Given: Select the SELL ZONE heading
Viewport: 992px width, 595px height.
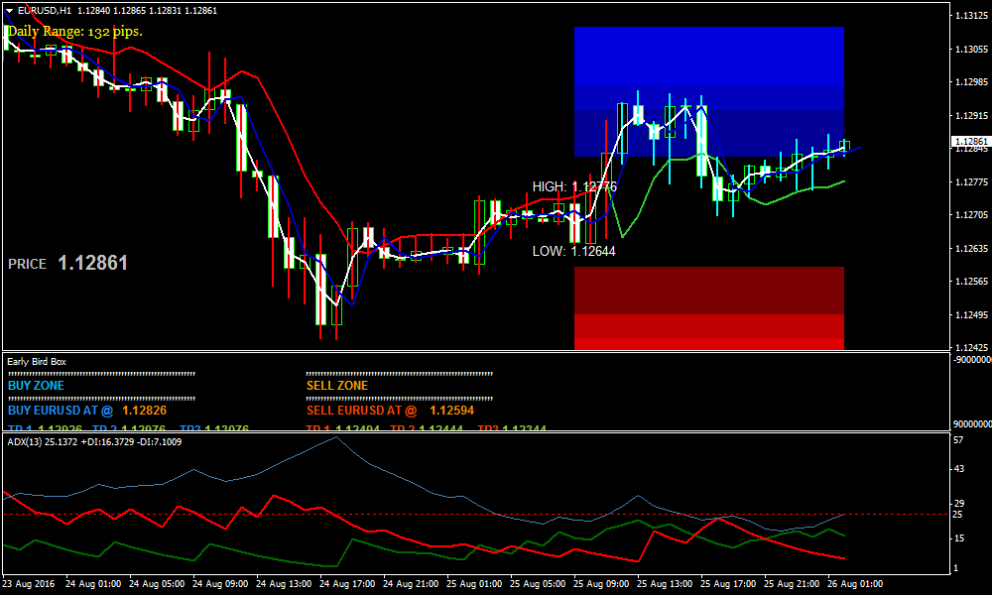Looking at the screenshot, I should (x=337, y=386).
